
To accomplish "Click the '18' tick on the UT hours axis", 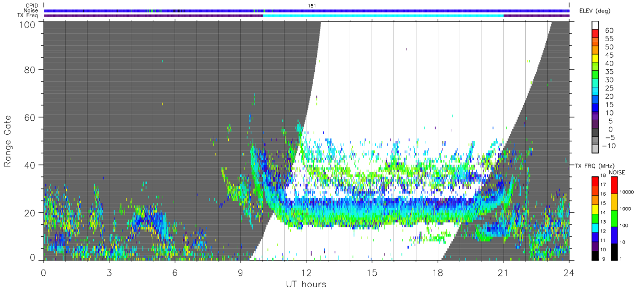I will [438, 272].
